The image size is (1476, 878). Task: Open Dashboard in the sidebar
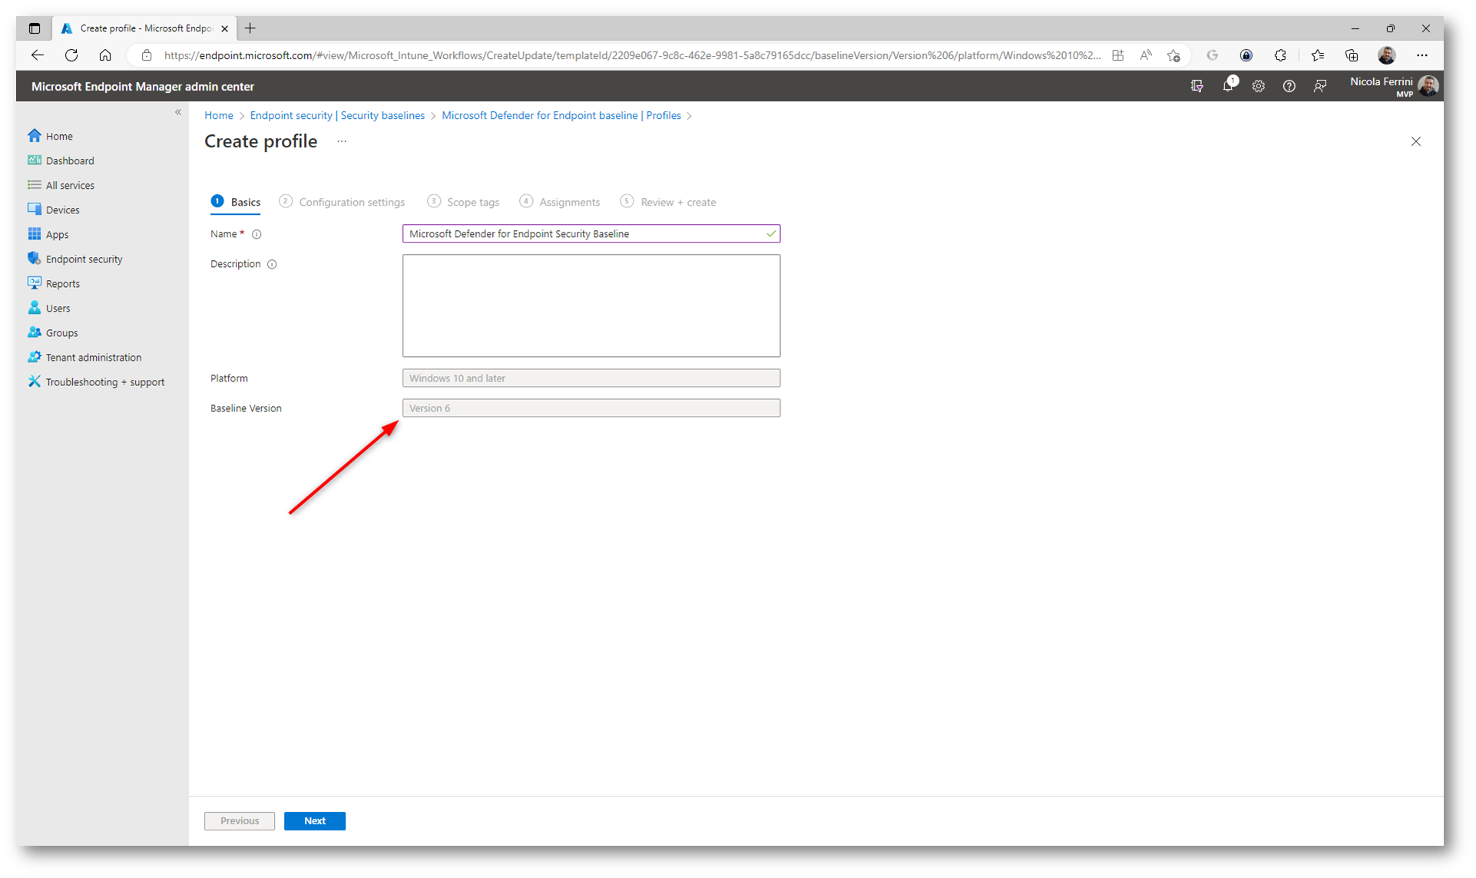tap(61, 160)
